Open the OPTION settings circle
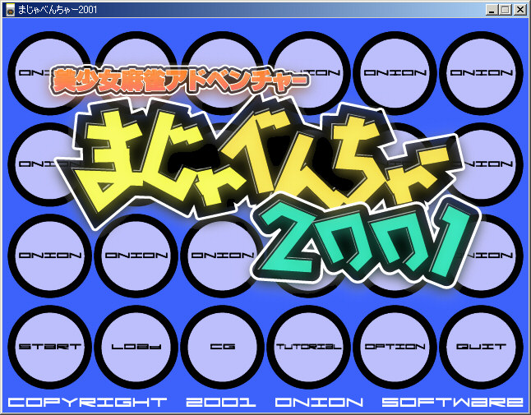 [395, 347]
